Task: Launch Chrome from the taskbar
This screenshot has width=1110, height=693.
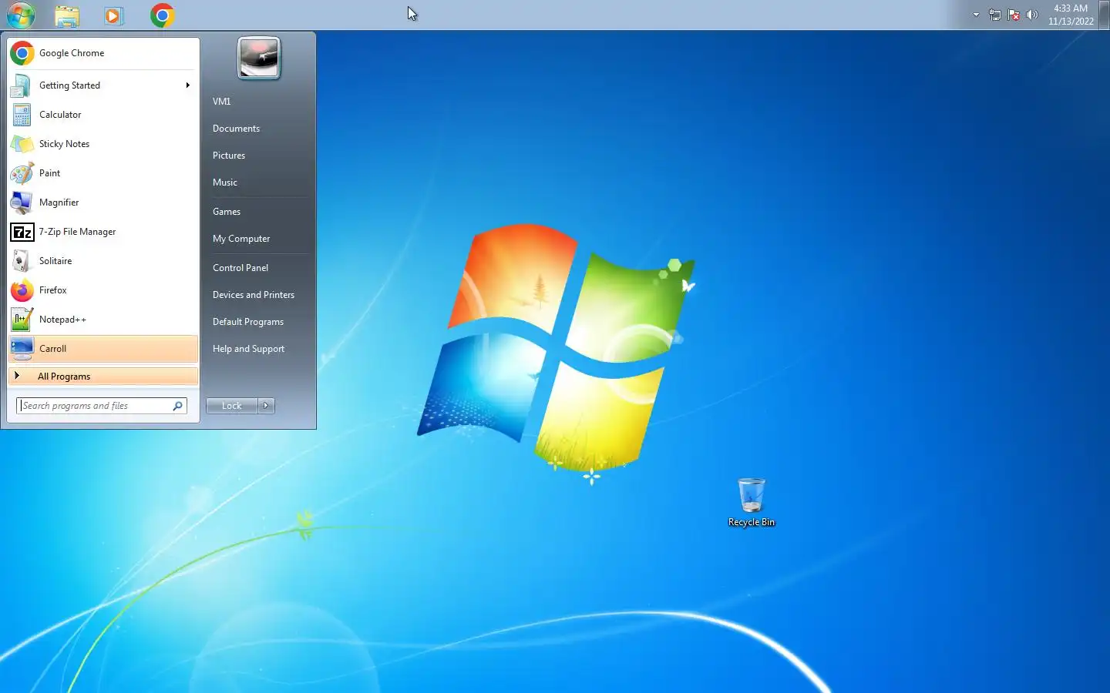Action: 162,15
